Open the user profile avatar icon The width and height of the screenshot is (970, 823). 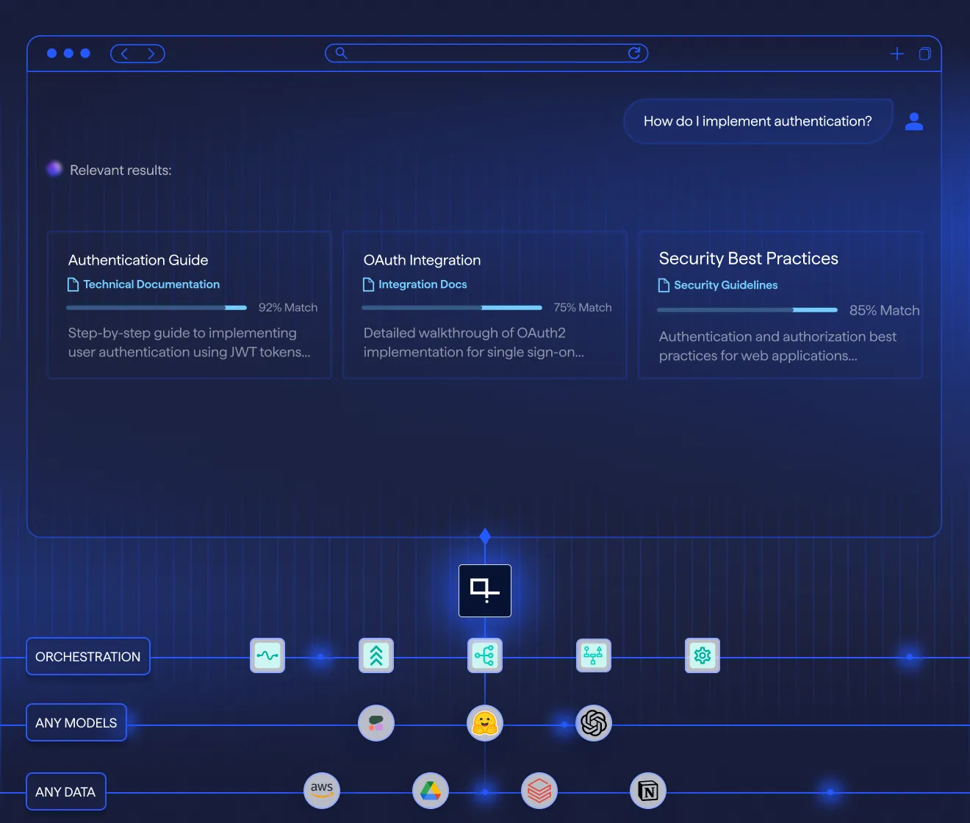(x=913, y=121)
